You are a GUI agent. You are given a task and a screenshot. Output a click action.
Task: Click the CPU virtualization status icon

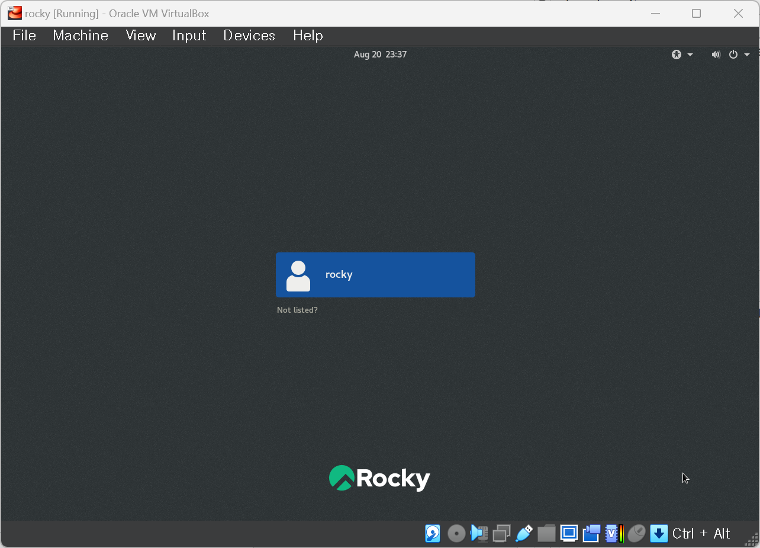pyautogui.click(x=614, y=533)
